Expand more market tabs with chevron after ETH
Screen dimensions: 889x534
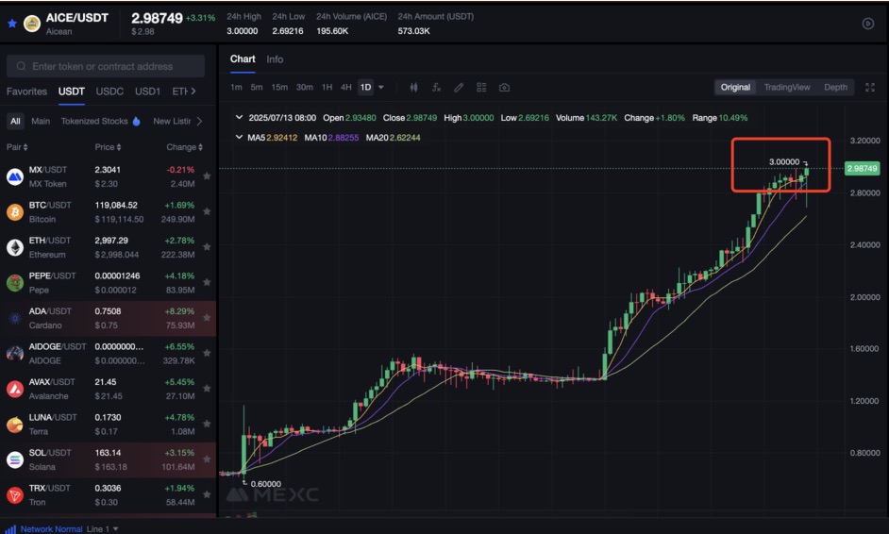pyautogui.click(x=193, y=92)
